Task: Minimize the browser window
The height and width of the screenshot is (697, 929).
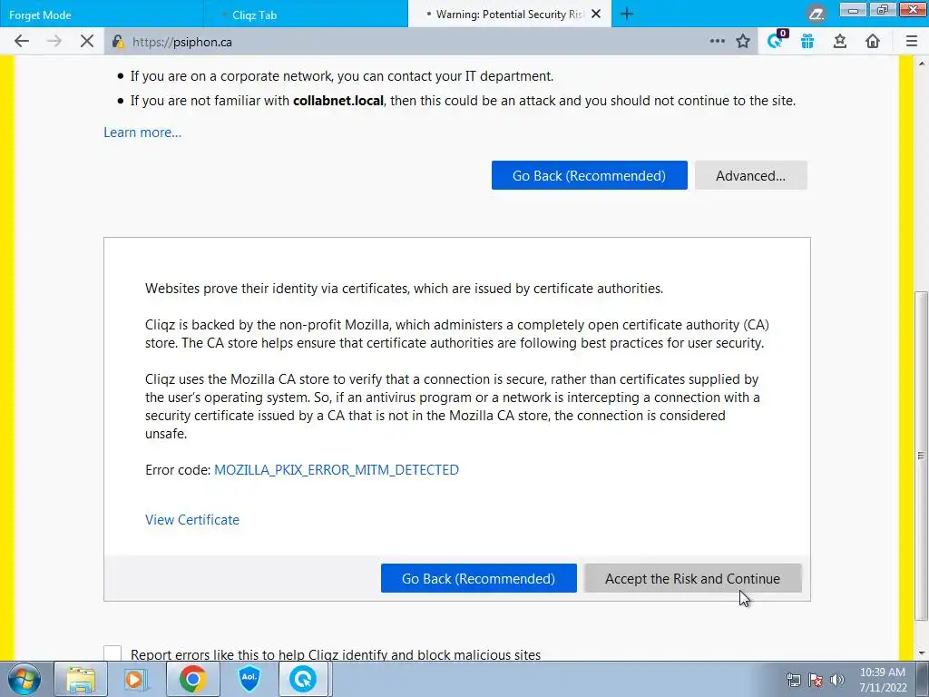Action: point(853,10)
